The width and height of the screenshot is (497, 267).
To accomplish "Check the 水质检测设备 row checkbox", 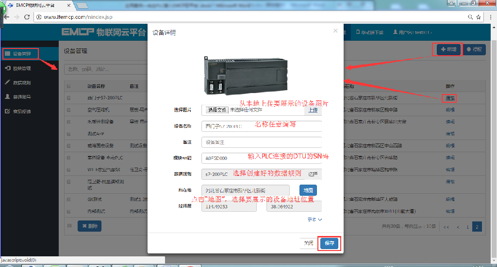I will pyautogui.click(x=69, y=122).
